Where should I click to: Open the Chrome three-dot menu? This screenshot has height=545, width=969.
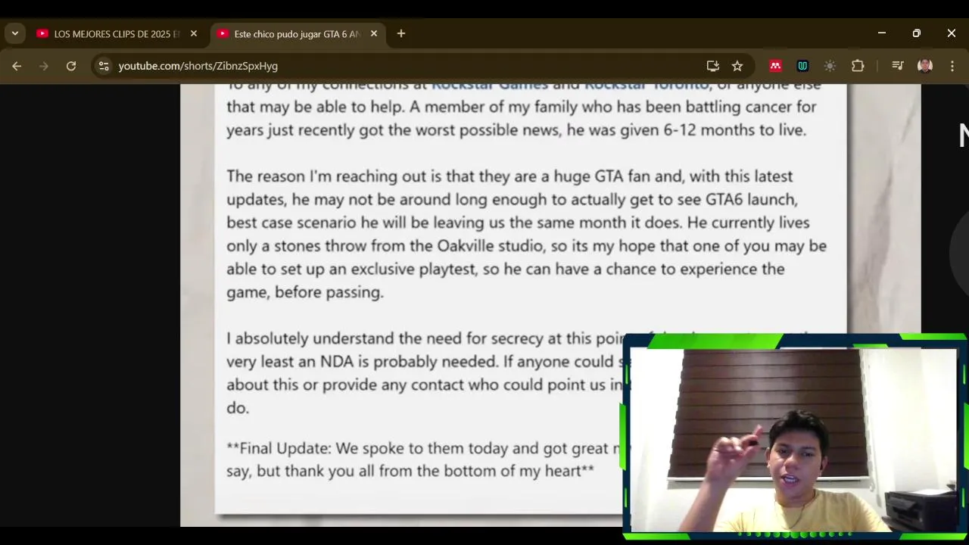click(x=952, y=66)
